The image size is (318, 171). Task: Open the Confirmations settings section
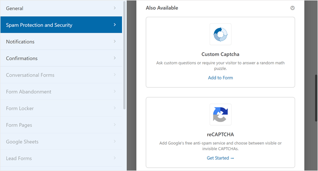pos(61,58)
